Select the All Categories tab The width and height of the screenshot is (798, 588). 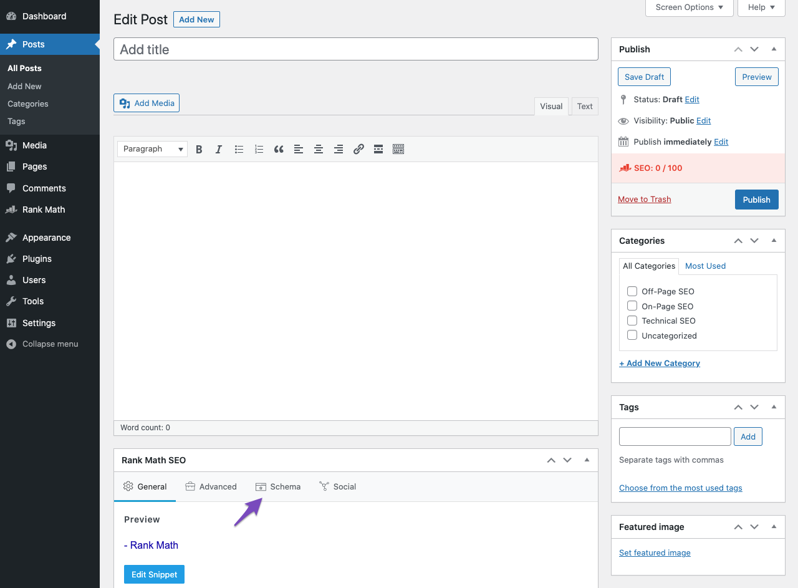click(x=649, y=266)
